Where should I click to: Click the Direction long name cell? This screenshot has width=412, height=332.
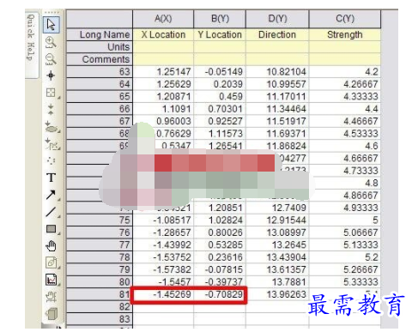coord(277,34)
